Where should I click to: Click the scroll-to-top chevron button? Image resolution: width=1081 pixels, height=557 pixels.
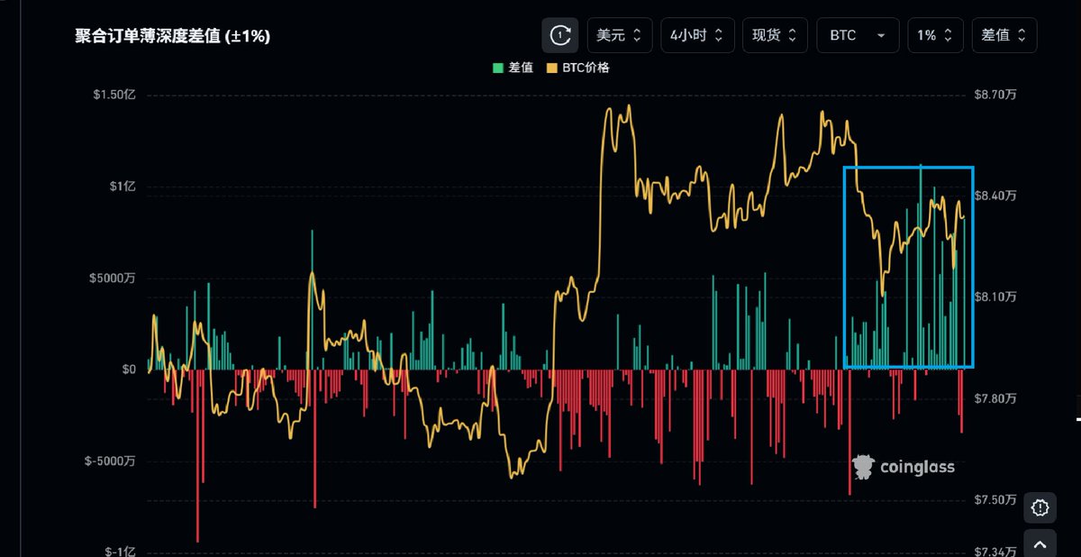pos(1040,545)
